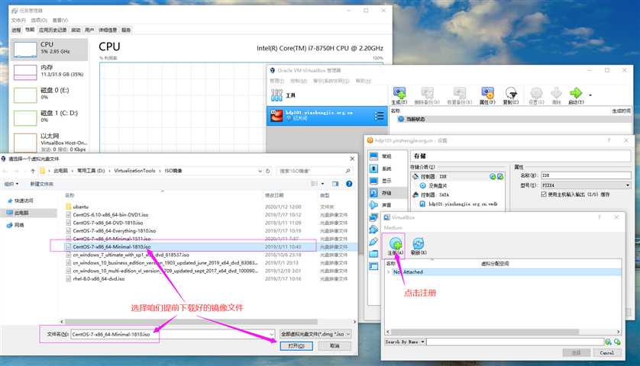Click the 恢复备份 restore snapshot icon
640x366 pixels.
coord(459,93)
